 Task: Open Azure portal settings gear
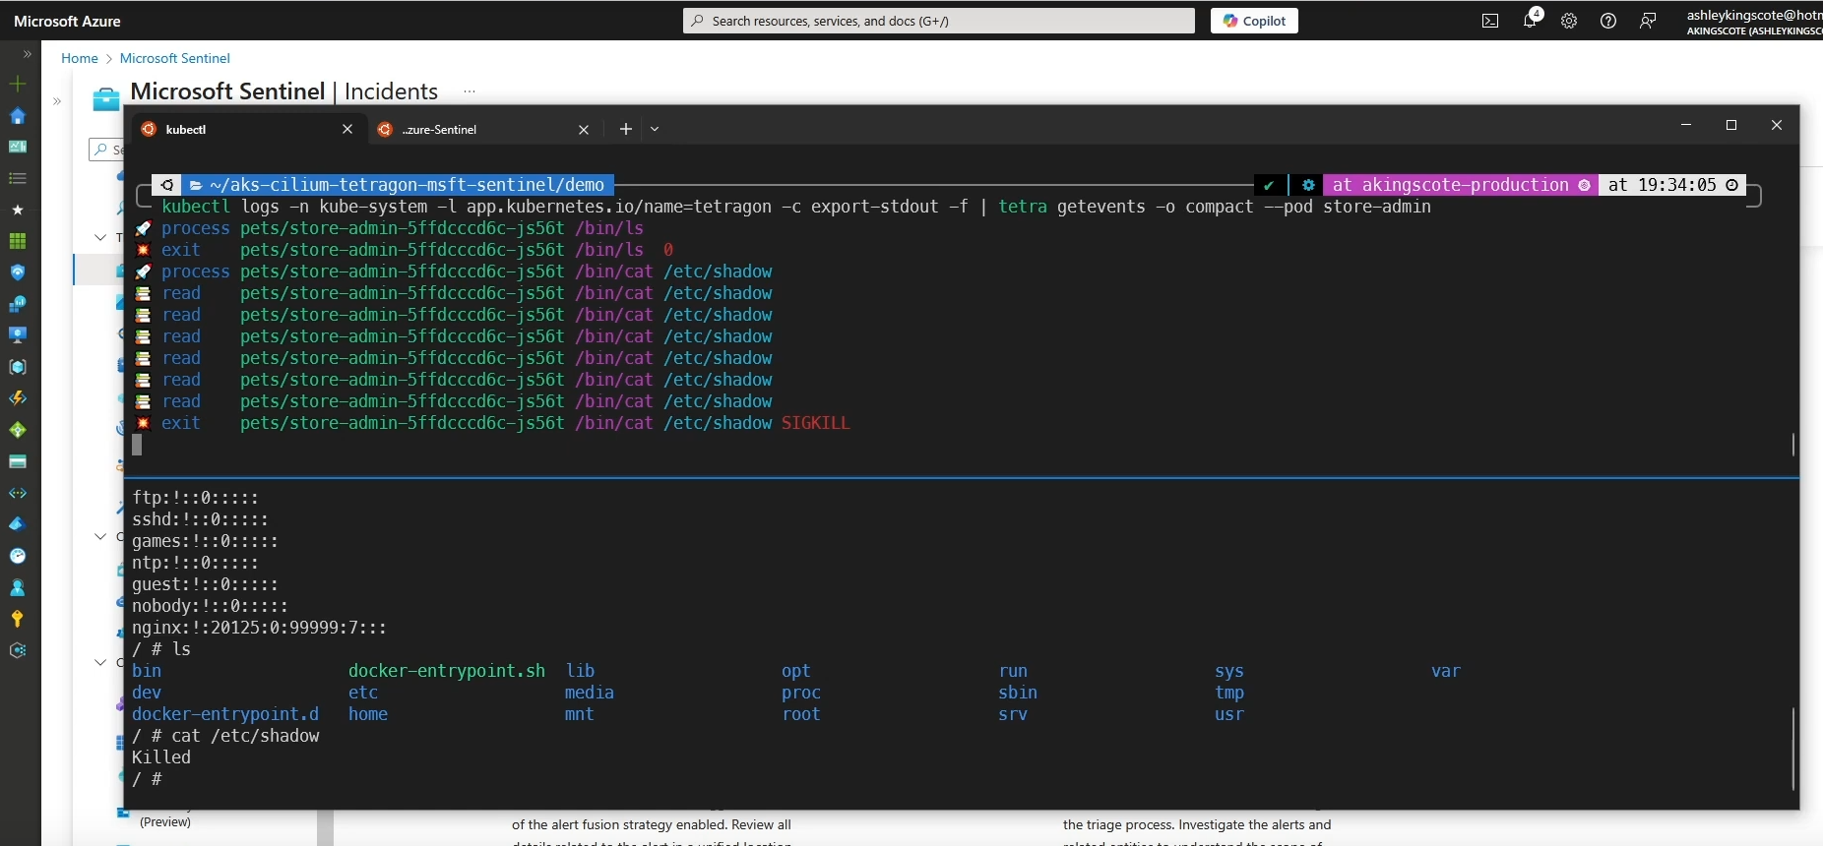pyautogui.click(x=1569, y=21)
